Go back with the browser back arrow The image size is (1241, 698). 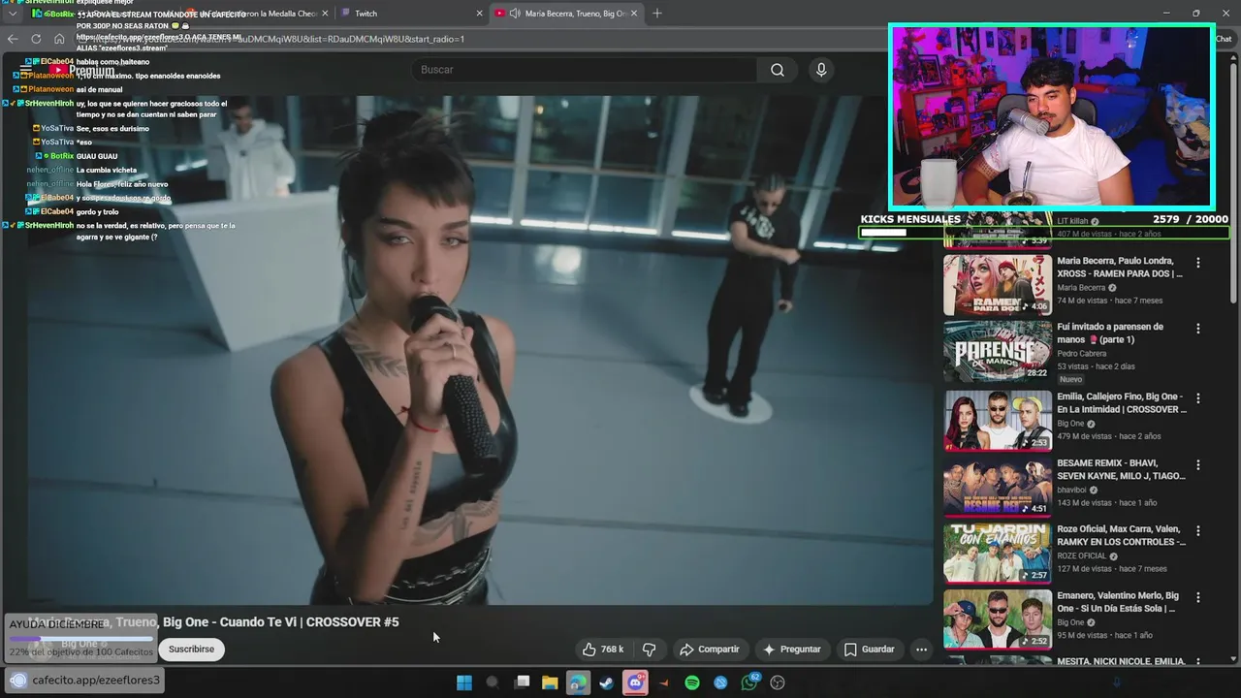[13, 39]
